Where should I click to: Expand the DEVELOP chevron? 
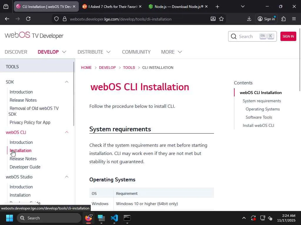point(64,52)
